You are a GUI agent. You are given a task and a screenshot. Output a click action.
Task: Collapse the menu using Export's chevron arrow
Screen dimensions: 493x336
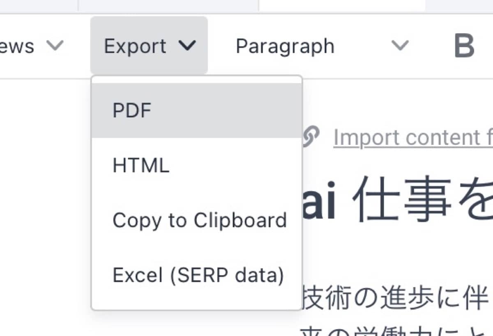click(187, 46)
